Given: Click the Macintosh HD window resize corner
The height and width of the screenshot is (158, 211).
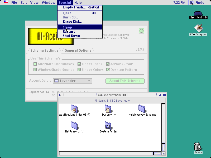Looking at the screenshot, I should (x=164, y=154).
